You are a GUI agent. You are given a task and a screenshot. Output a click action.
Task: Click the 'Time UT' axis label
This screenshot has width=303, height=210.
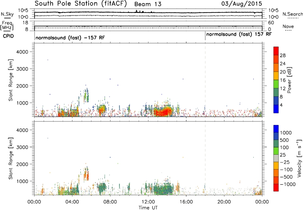coord(148,207)
